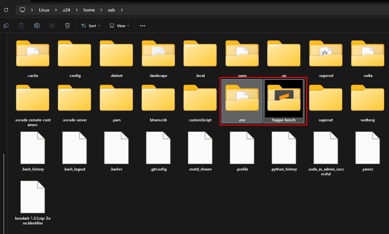Click the Copy icon on the toolbar

(6, 26)
